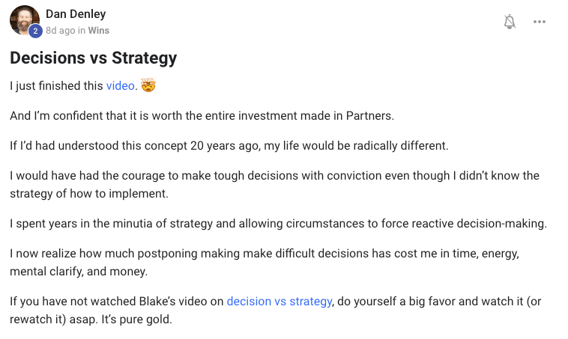This screenshot has height=339, width=568.
Task: Open the Dan Denley author name link
Action: [76, 13]
